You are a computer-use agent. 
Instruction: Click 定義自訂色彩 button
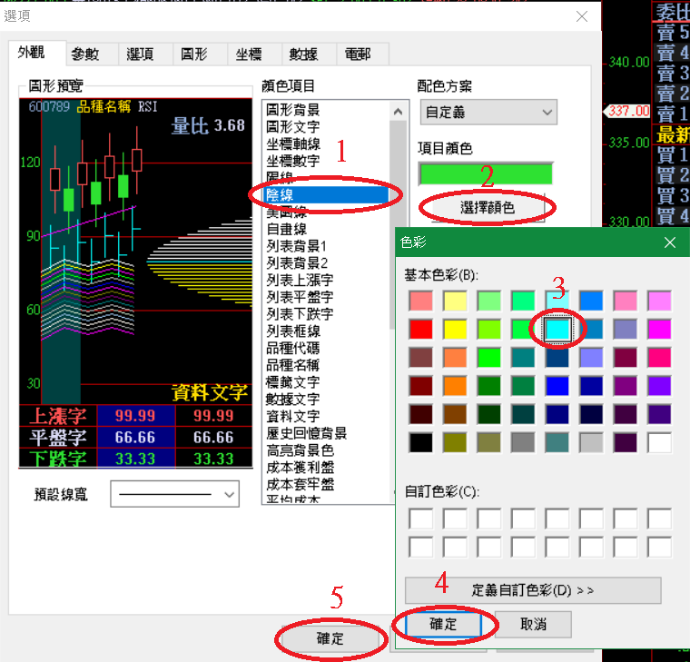533,589
